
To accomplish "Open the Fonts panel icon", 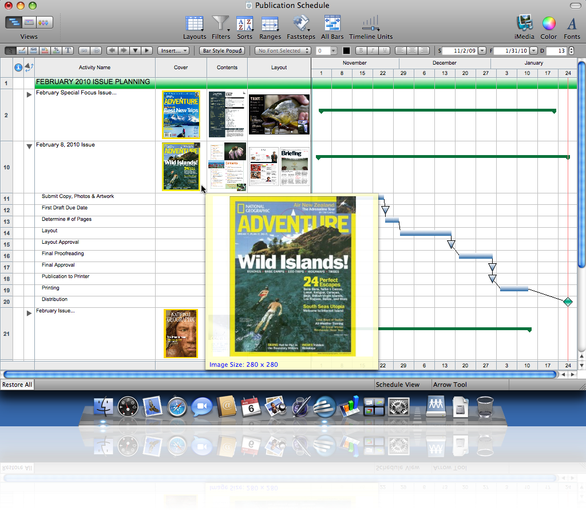I will pyautogui.click(x=571, y=25).
